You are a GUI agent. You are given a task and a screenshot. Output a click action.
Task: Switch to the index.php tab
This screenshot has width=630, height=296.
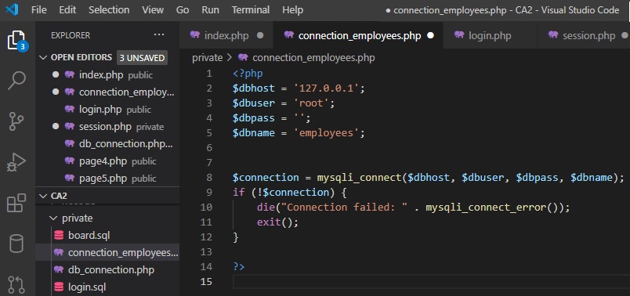[226, 35]
